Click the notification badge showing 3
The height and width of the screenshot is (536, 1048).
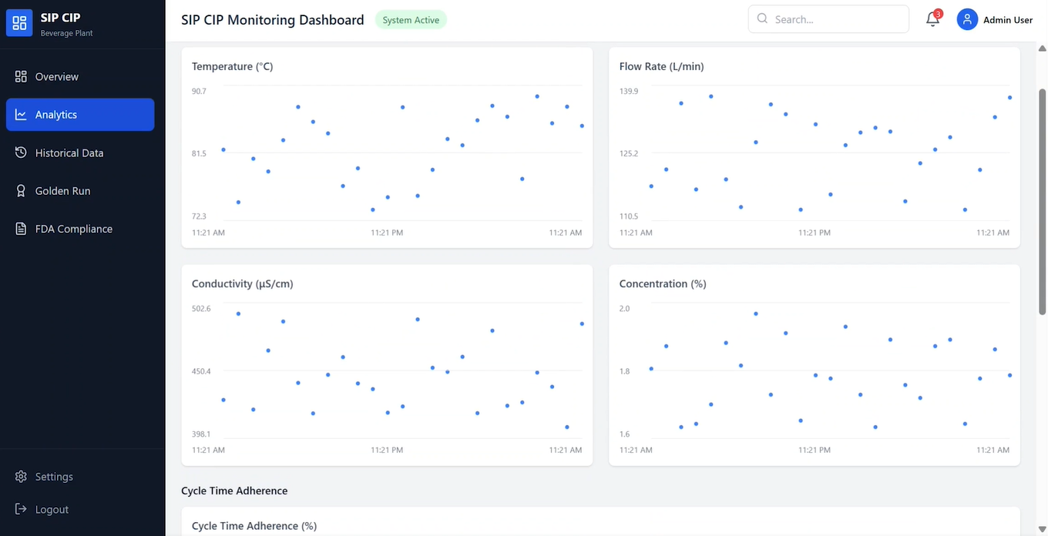tap(938, 13)
